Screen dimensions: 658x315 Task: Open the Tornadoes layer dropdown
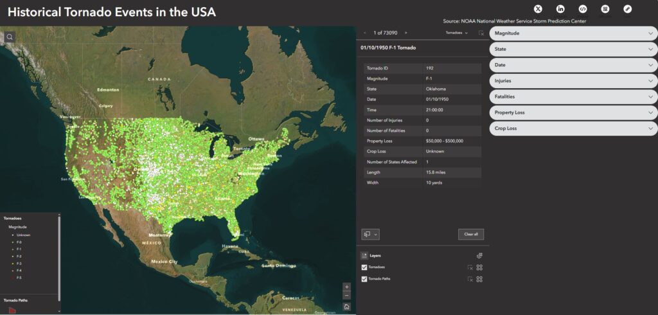click(457, 32)
